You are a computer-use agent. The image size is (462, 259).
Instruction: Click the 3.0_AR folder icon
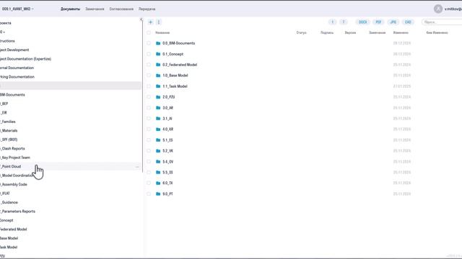click(x=158, y=108)
